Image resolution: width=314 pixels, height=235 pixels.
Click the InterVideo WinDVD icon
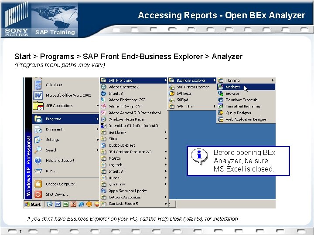[x=103, y=126]
